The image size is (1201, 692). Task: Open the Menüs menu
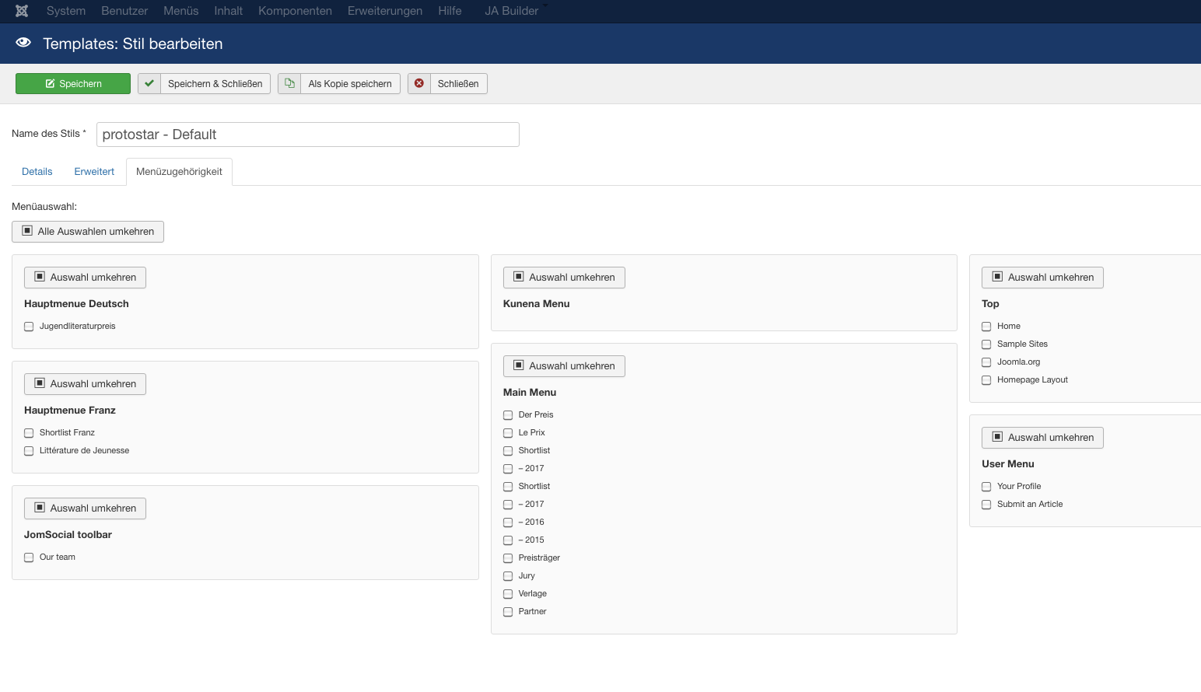click(181, 11)
